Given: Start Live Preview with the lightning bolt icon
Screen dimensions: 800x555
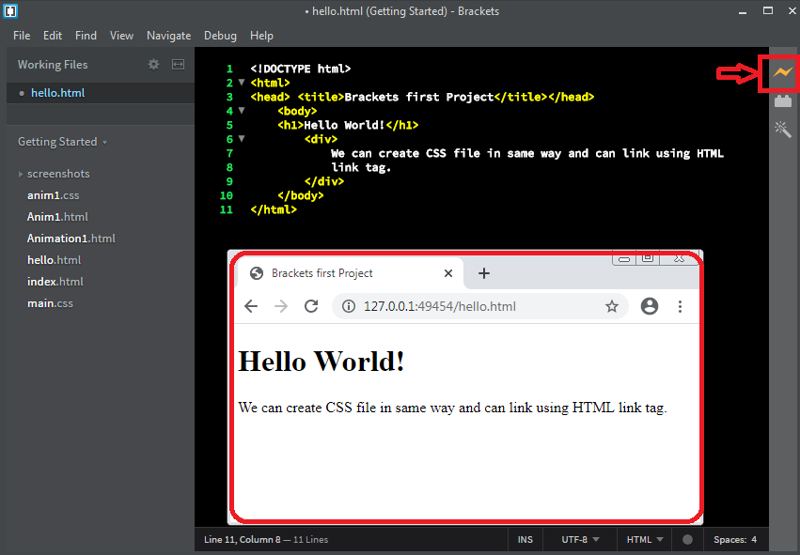Looking at the screenshot, I should pyautogui.click(x=783, y=72).
